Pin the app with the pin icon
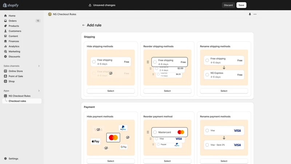Image resolution: width=291 pixels, height=164 pixels. tap(250, 14)
